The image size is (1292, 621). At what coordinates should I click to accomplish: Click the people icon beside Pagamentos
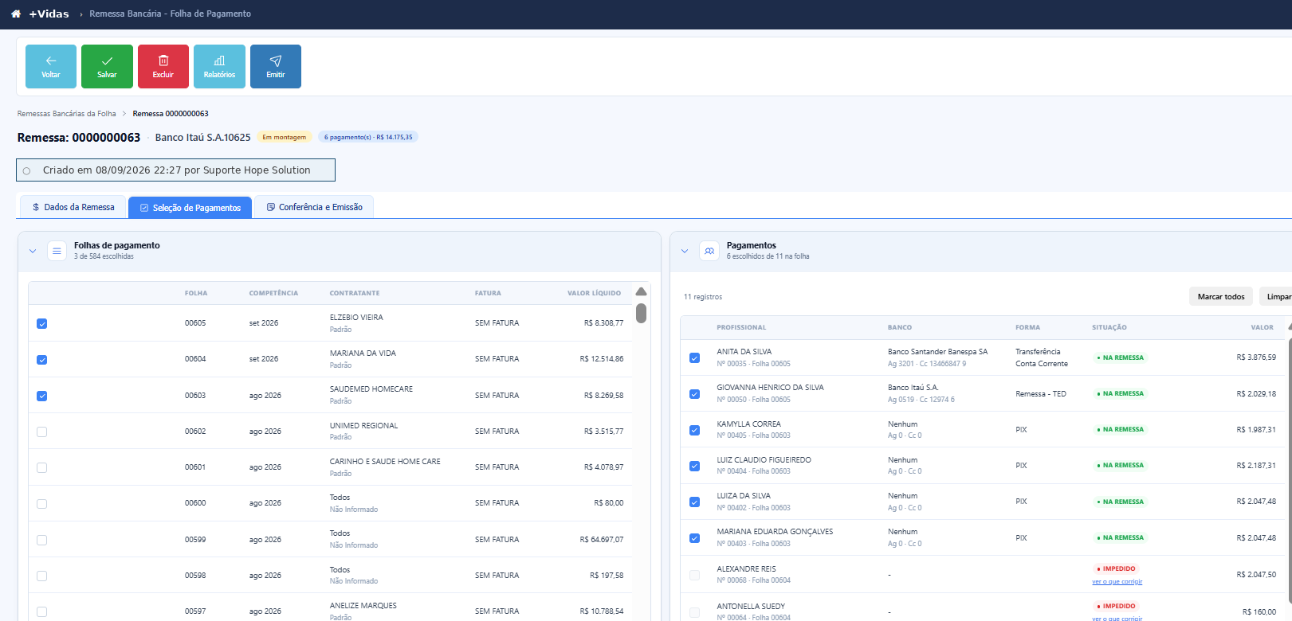709,251
